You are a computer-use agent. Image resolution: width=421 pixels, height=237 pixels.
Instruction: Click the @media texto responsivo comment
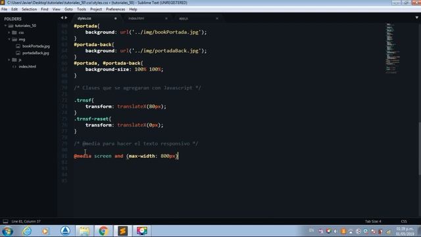point(136,144)
